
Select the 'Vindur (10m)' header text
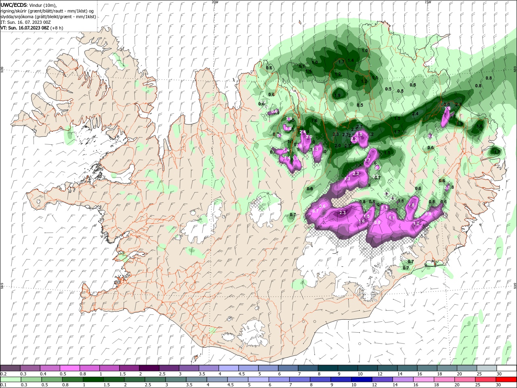[44, 5]
